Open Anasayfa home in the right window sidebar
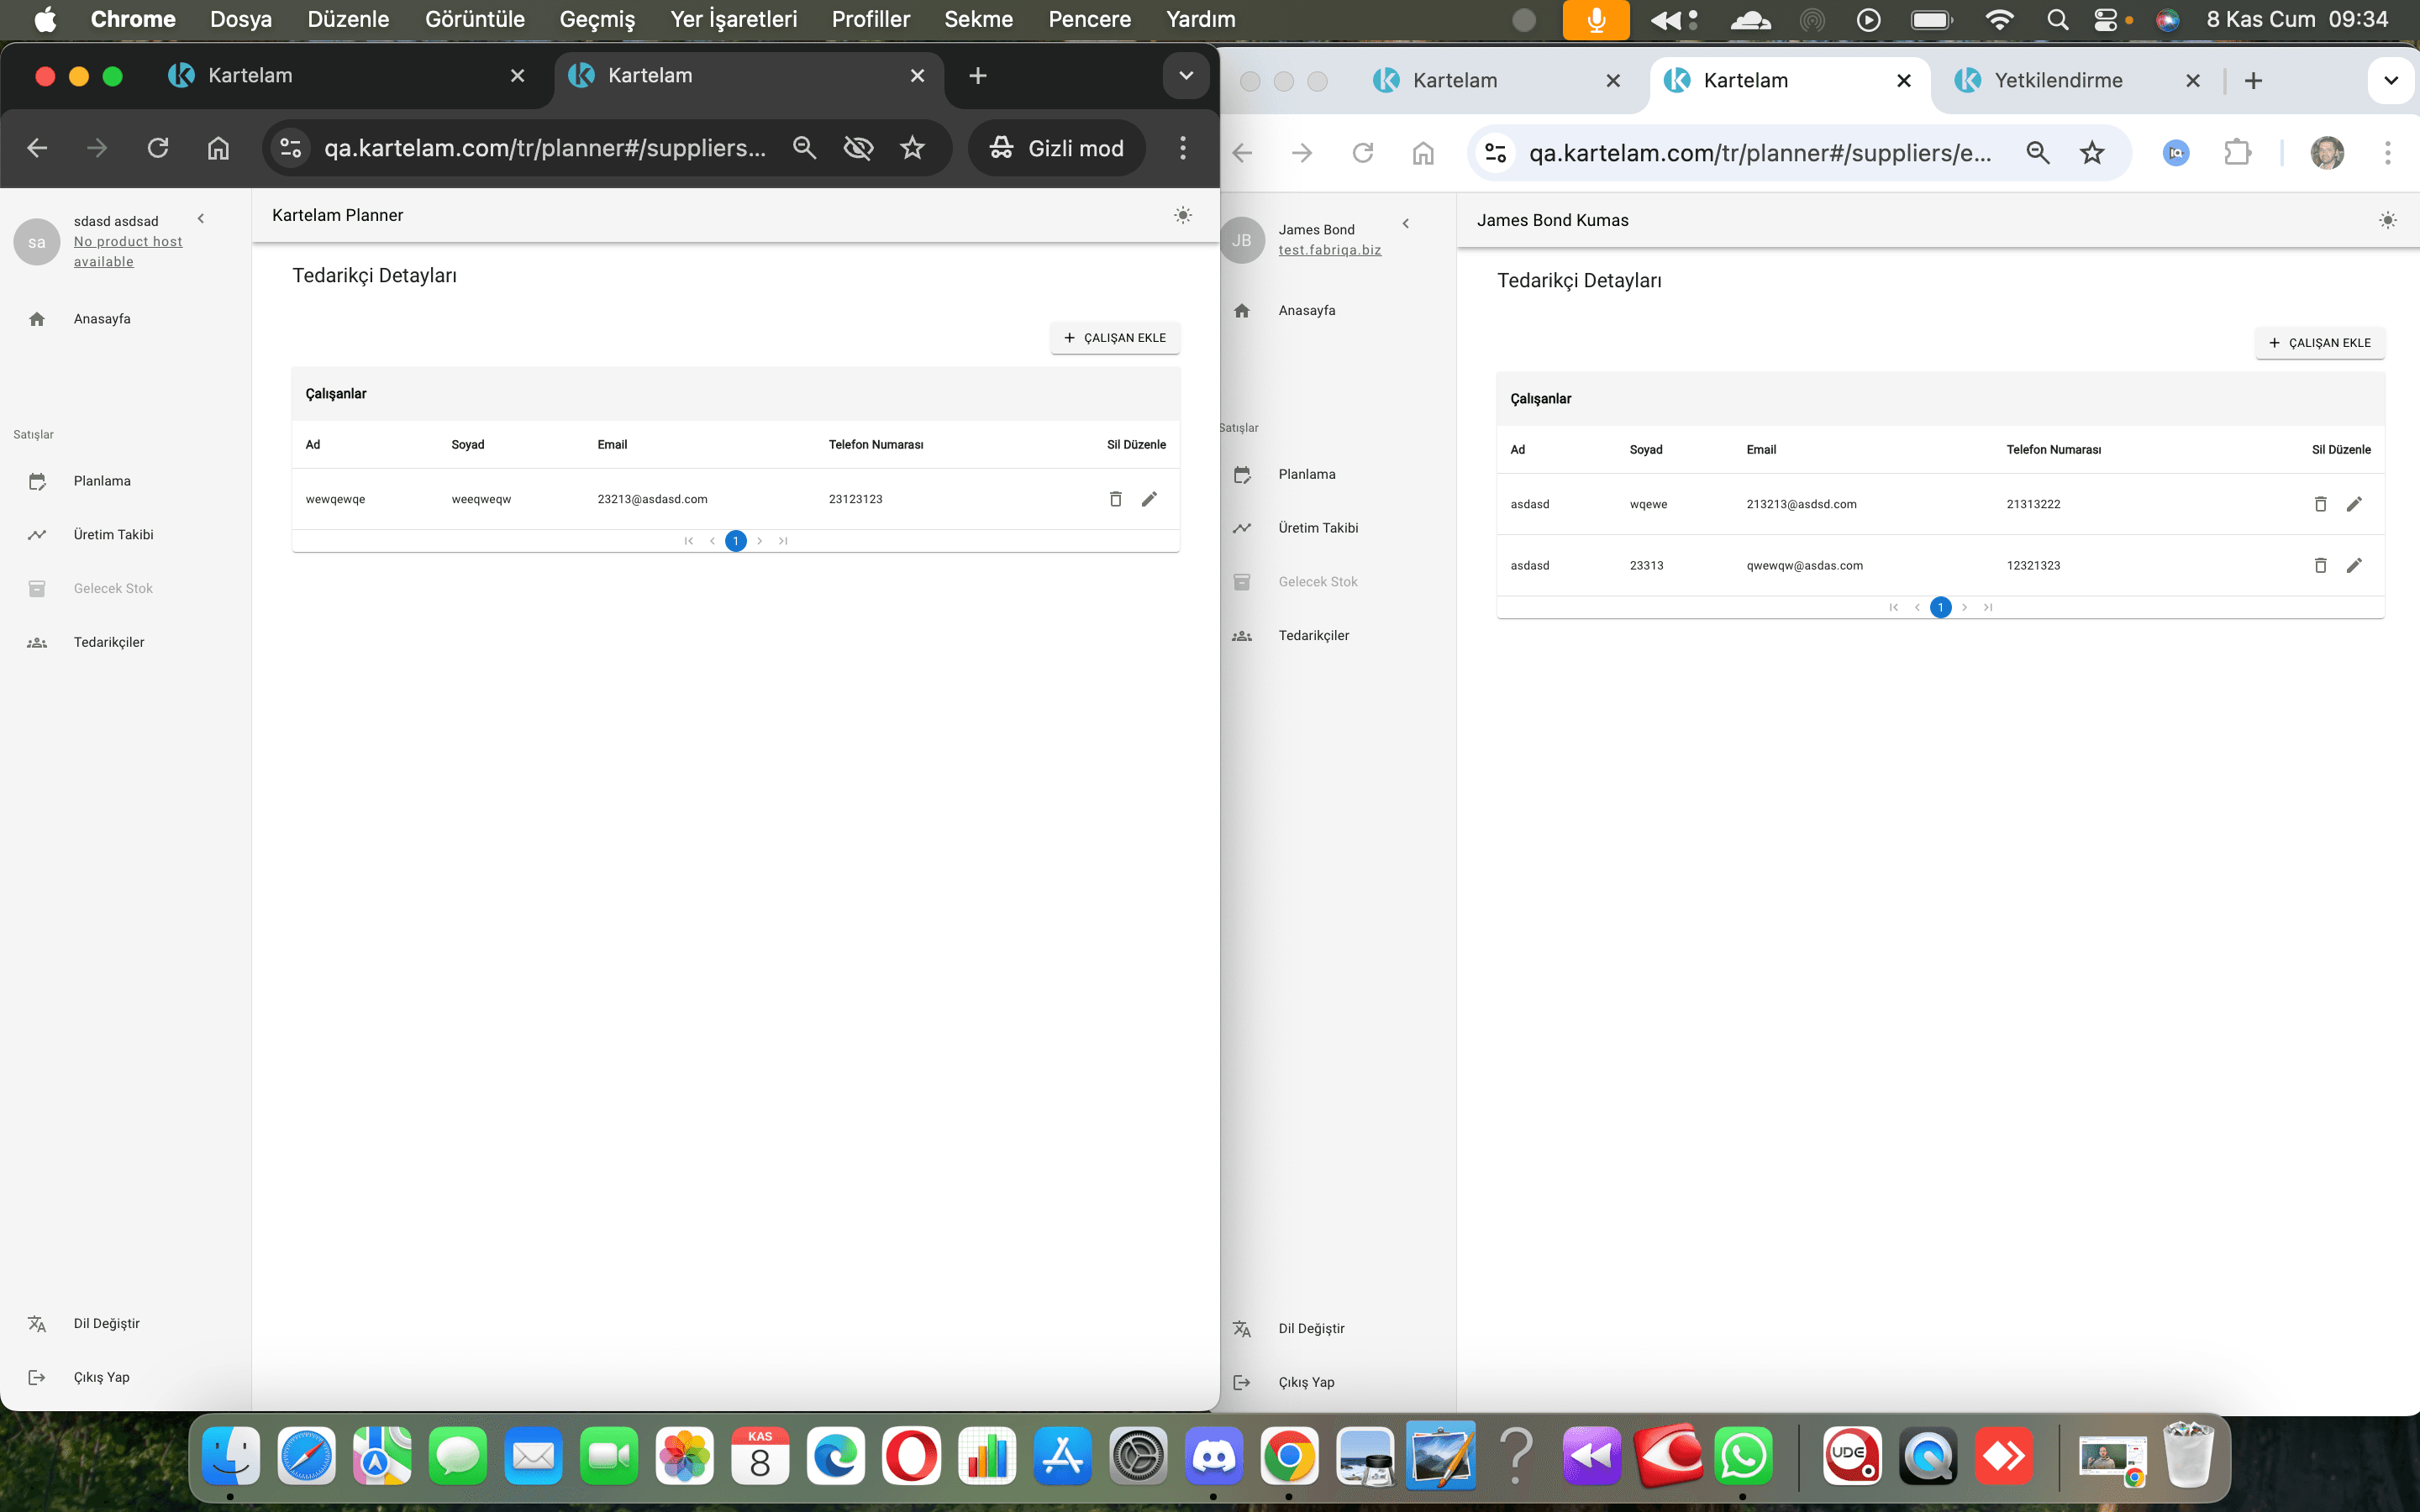The width and height of the screenshot is (2420, 1512). [1306, 310]
